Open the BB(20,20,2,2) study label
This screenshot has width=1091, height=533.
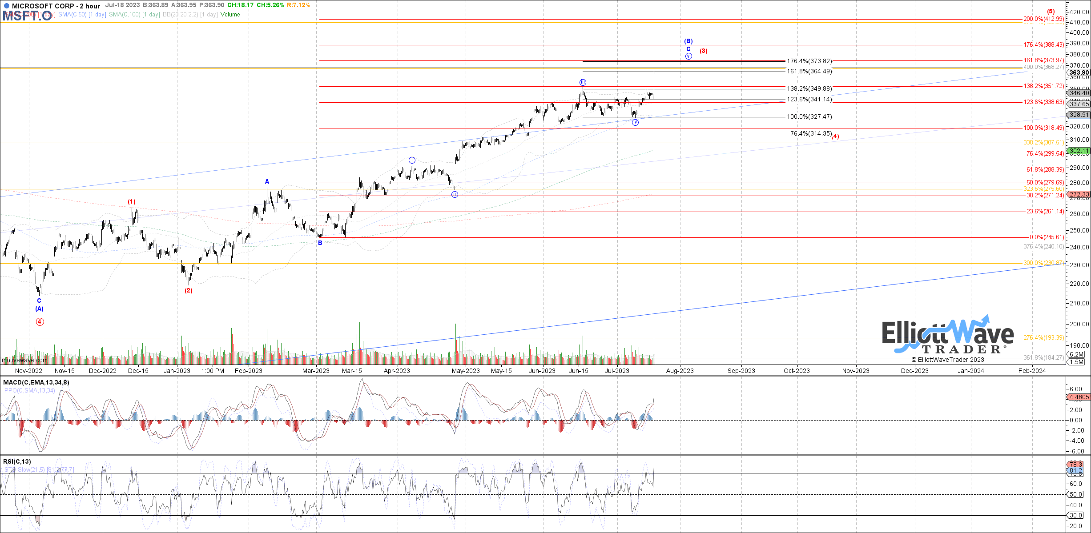tap(190, 15)
